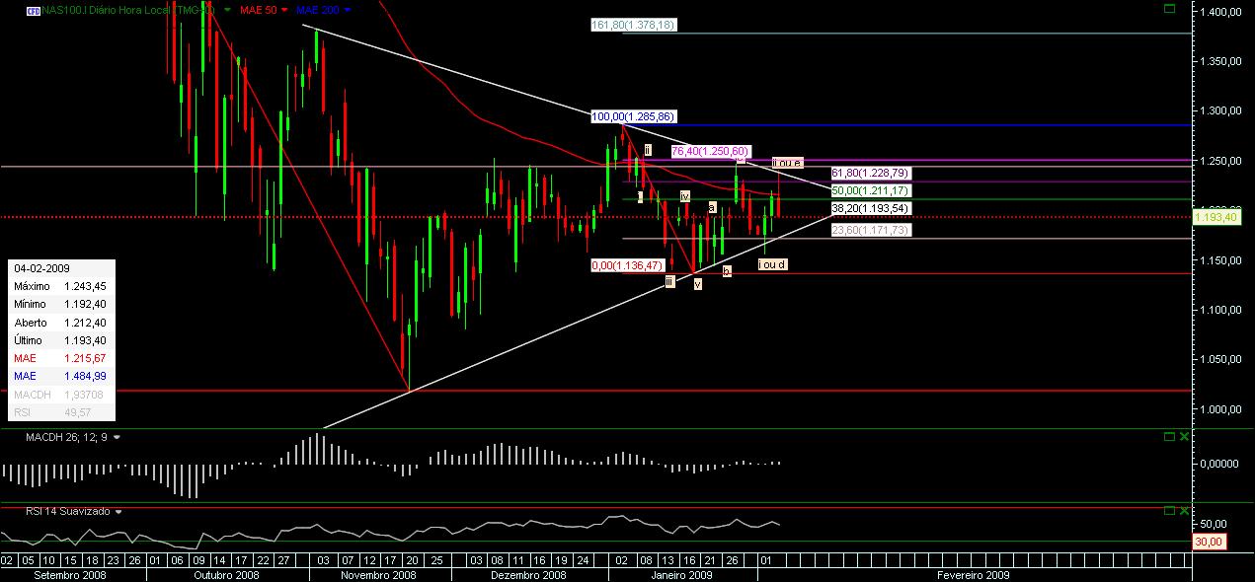Close the MACDH indicator panel
Screen dimensions: 1255x582
1185,436
